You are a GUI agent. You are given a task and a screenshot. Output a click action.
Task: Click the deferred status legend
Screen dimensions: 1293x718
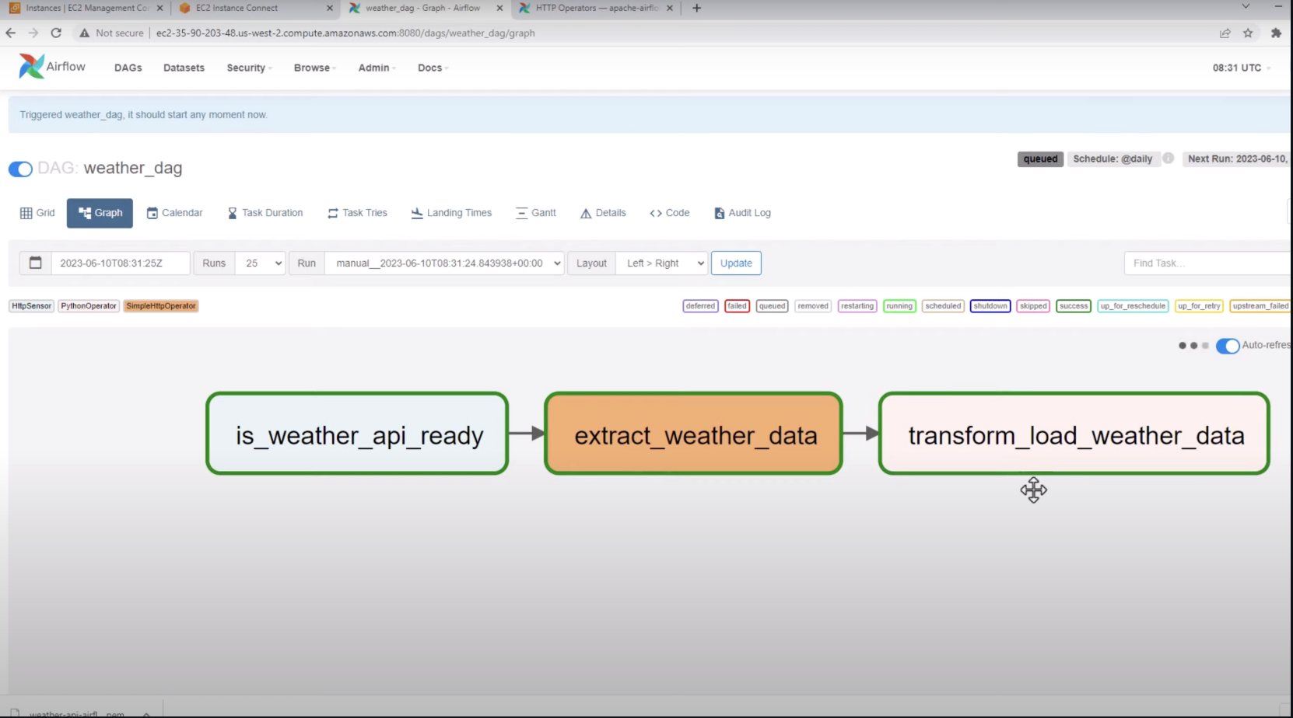[700, 306]
